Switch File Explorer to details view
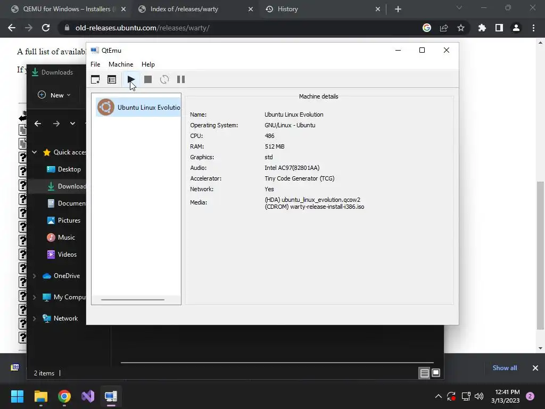545x409 pixels. coord(424,373)
